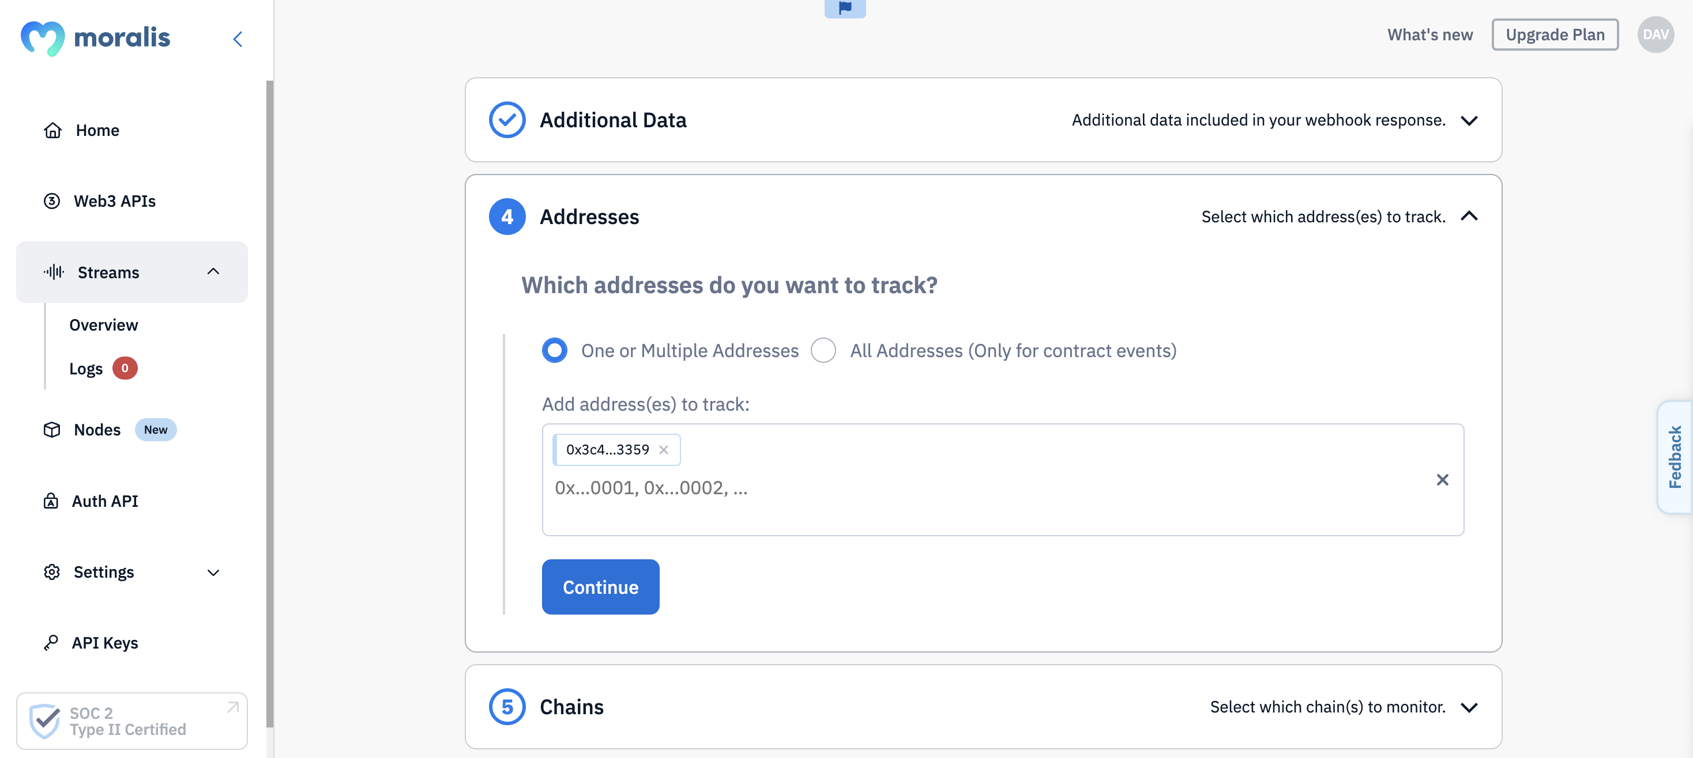Click the Web3 APIs icon

(x=52, y=201)
